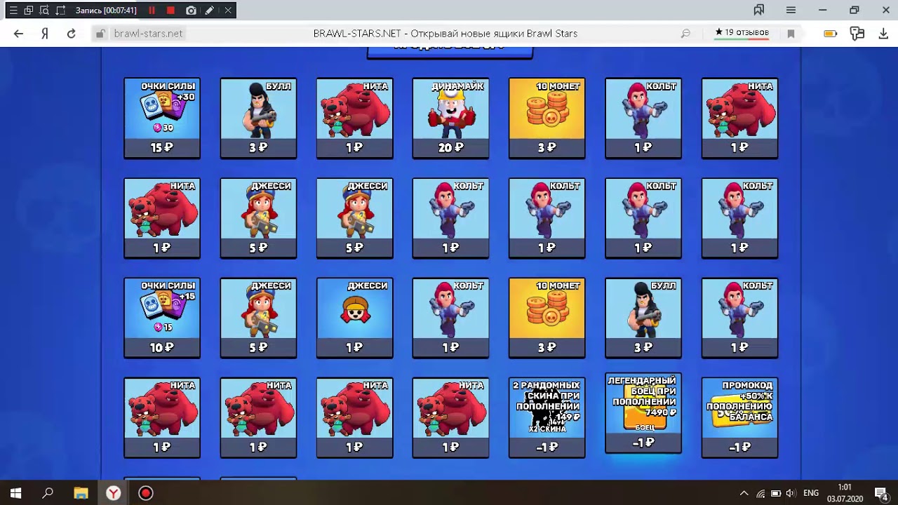Open the clock showing 1:01 03.07.2020

[x=845, y=493]
